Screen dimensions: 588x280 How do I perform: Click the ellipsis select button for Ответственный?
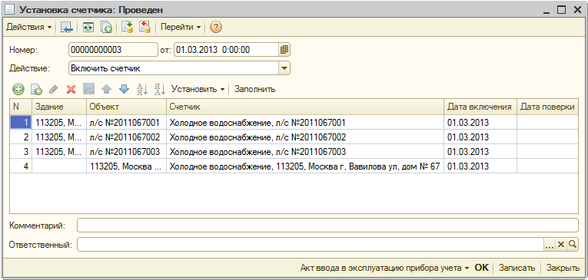pos(550,245)
